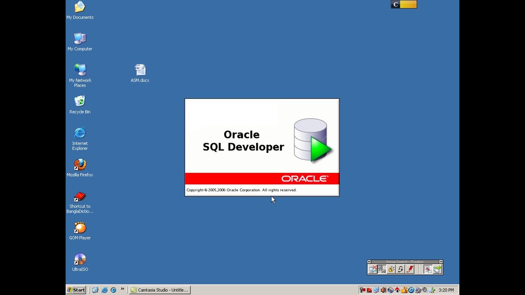Image resolution: width=525 pixels, height=295 pixels.
Task: Click the gray screens icon in Screen Control
Action: click(382, 269)
